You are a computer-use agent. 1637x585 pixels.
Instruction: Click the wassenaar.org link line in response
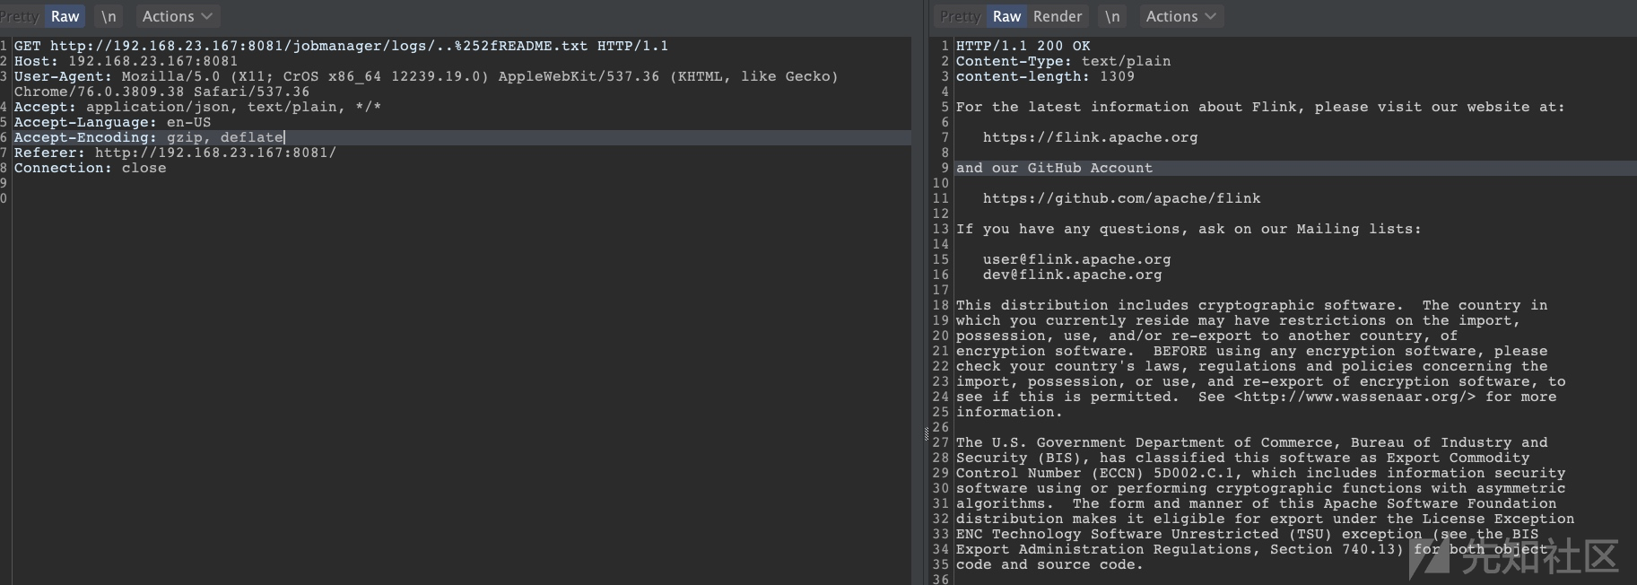coord(1256,397)
